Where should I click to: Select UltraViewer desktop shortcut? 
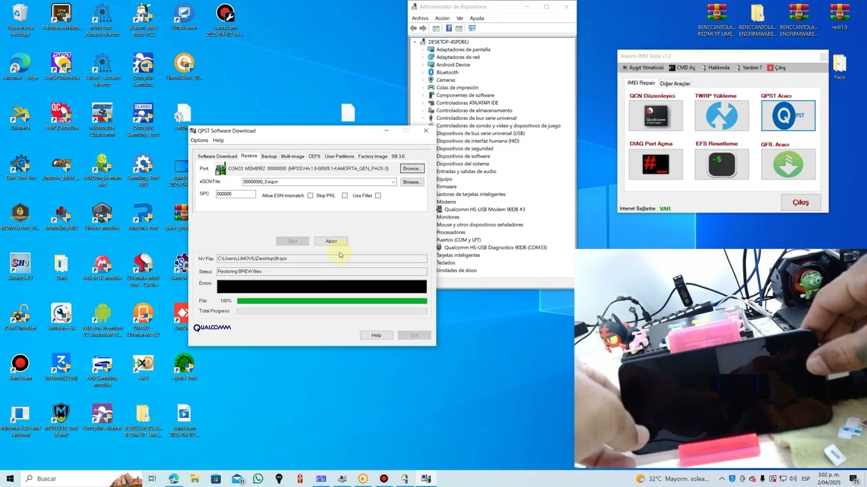(x=184, y=18)
